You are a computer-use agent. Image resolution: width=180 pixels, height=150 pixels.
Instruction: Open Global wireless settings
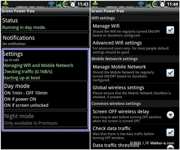click(135, 92)
